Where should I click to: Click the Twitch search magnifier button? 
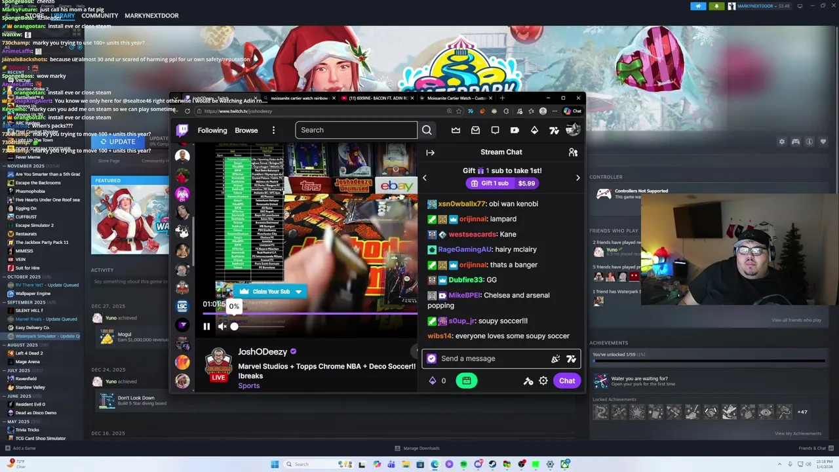[427, 130]
